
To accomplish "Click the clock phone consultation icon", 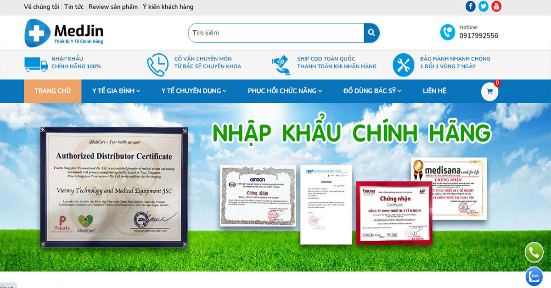I will pyautogui.click(x=157, y=65).
